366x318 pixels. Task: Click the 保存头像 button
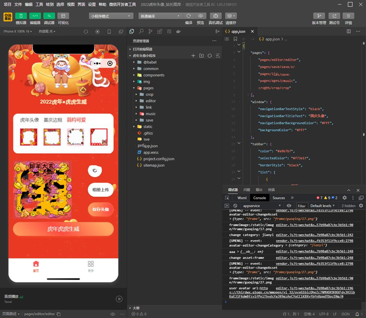pyautogui.click(x=100, y=209)
